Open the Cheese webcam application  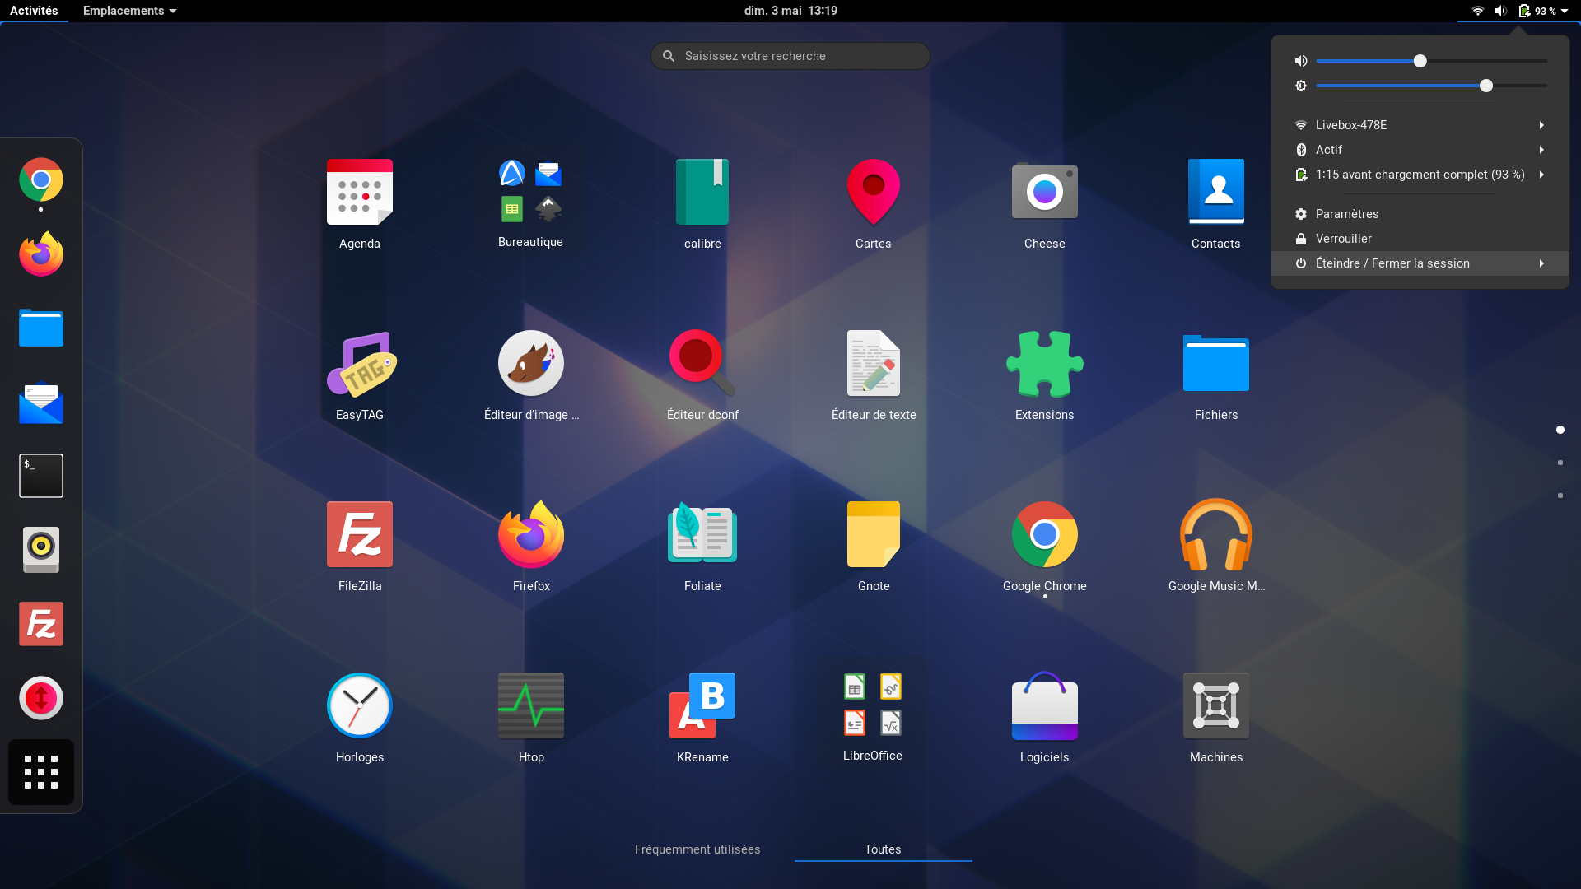click(1044, 193)
